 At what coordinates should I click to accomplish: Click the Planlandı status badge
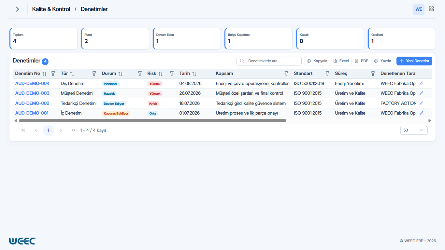[110, 84]
